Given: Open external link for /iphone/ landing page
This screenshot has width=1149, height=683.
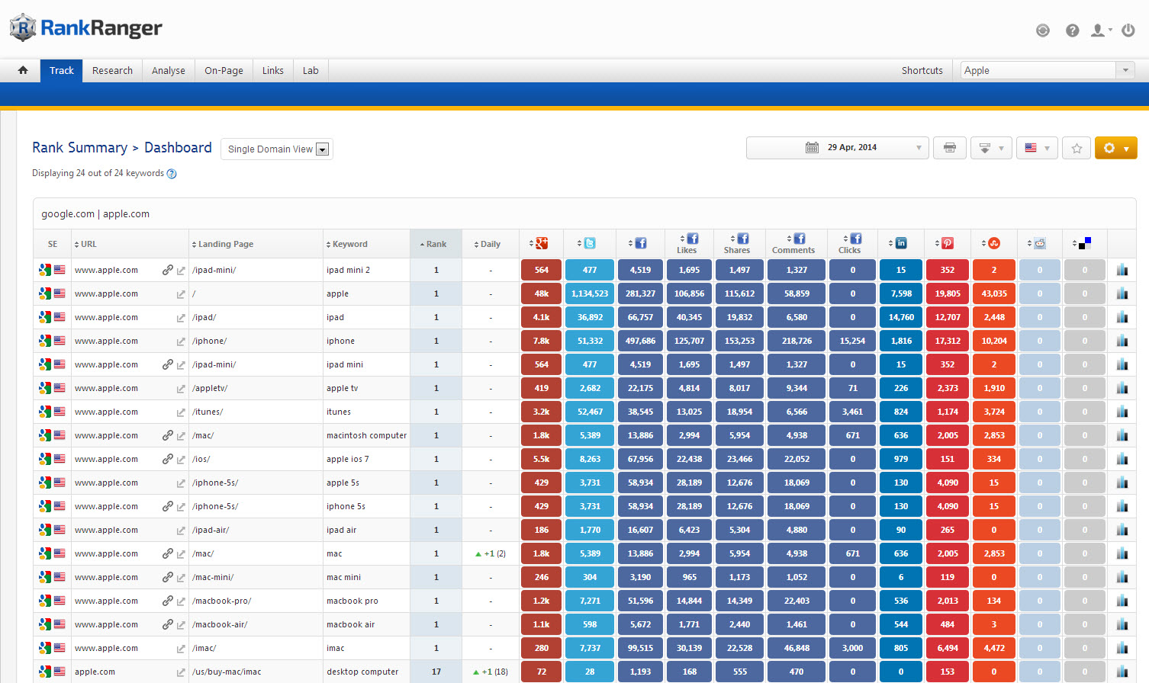Looking at the screenshot, I should coord(181,341).
